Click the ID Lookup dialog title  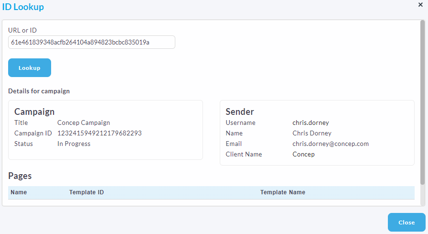pyautogui.click(x=23, y=7)
